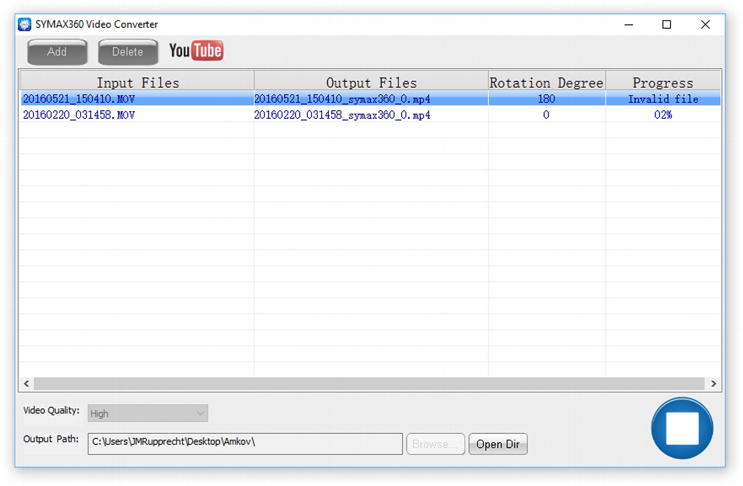This screenshot has height=486, width=743.
Task: Click the right arrow of horizontal scrollbar
Action: (713, 383)
